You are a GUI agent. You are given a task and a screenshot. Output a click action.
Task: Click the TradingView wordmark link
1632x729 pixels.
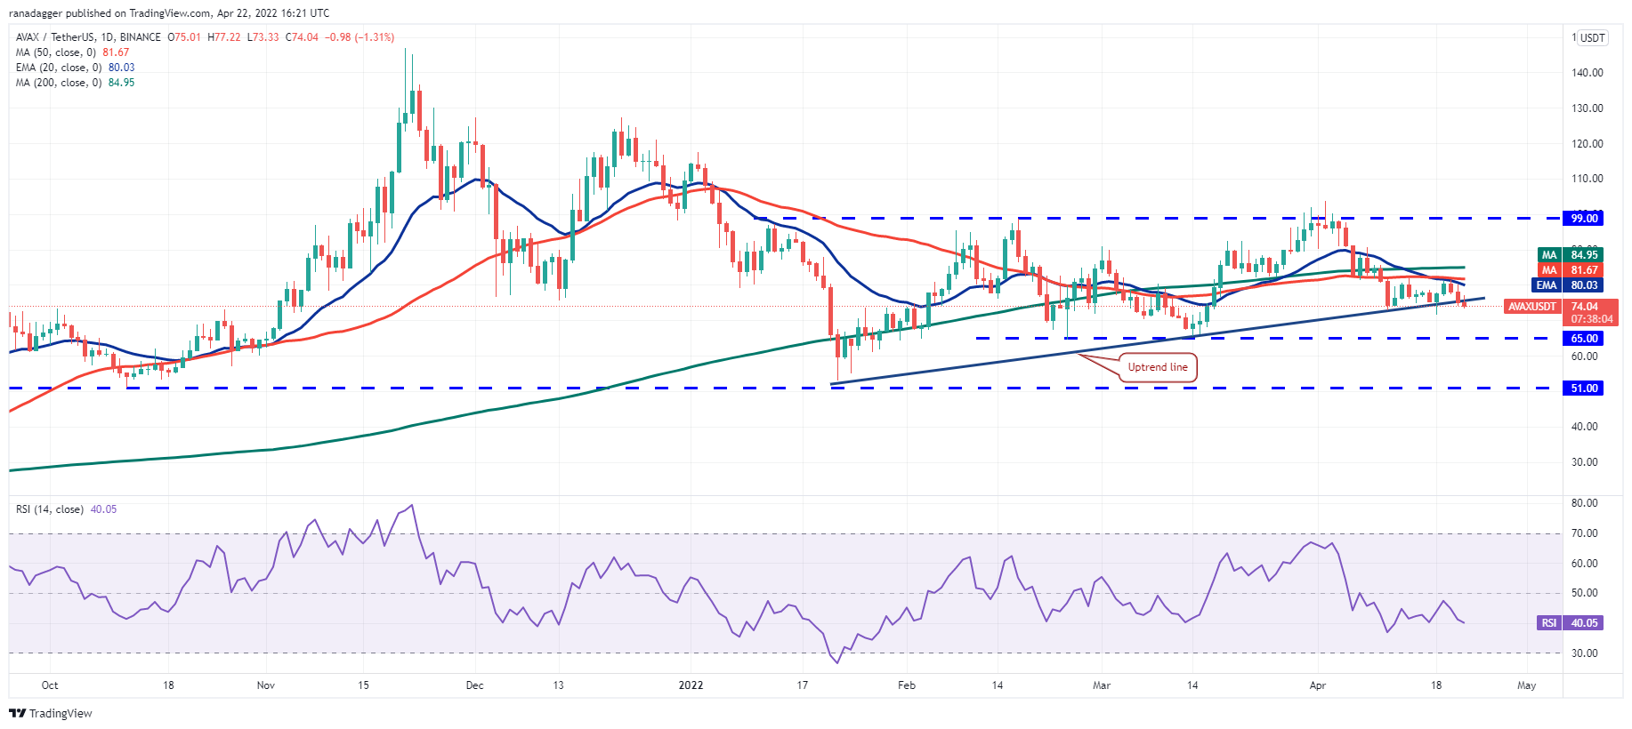[x=61, y=713]
